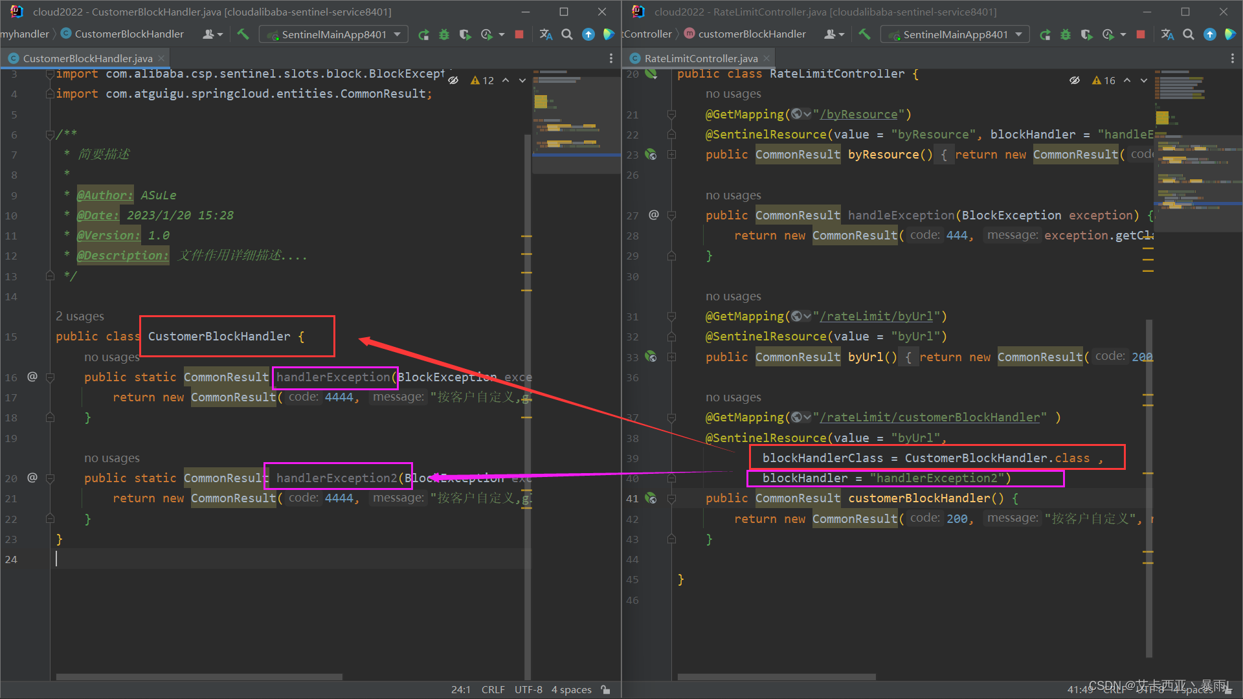Image resolution: width=1243 pixels, height=699 pixels.
Task: Click the left editor horizontal scrollbar
Action: (199, 677)
